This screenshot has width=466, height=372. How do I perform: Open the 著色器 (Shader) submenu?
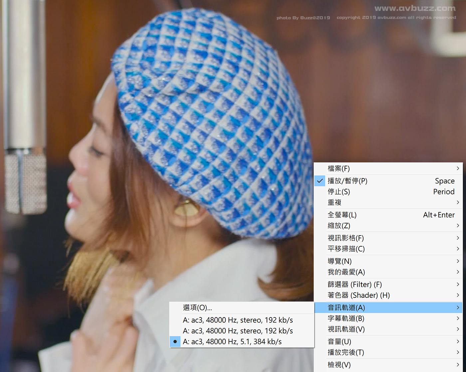coord(358,295)
